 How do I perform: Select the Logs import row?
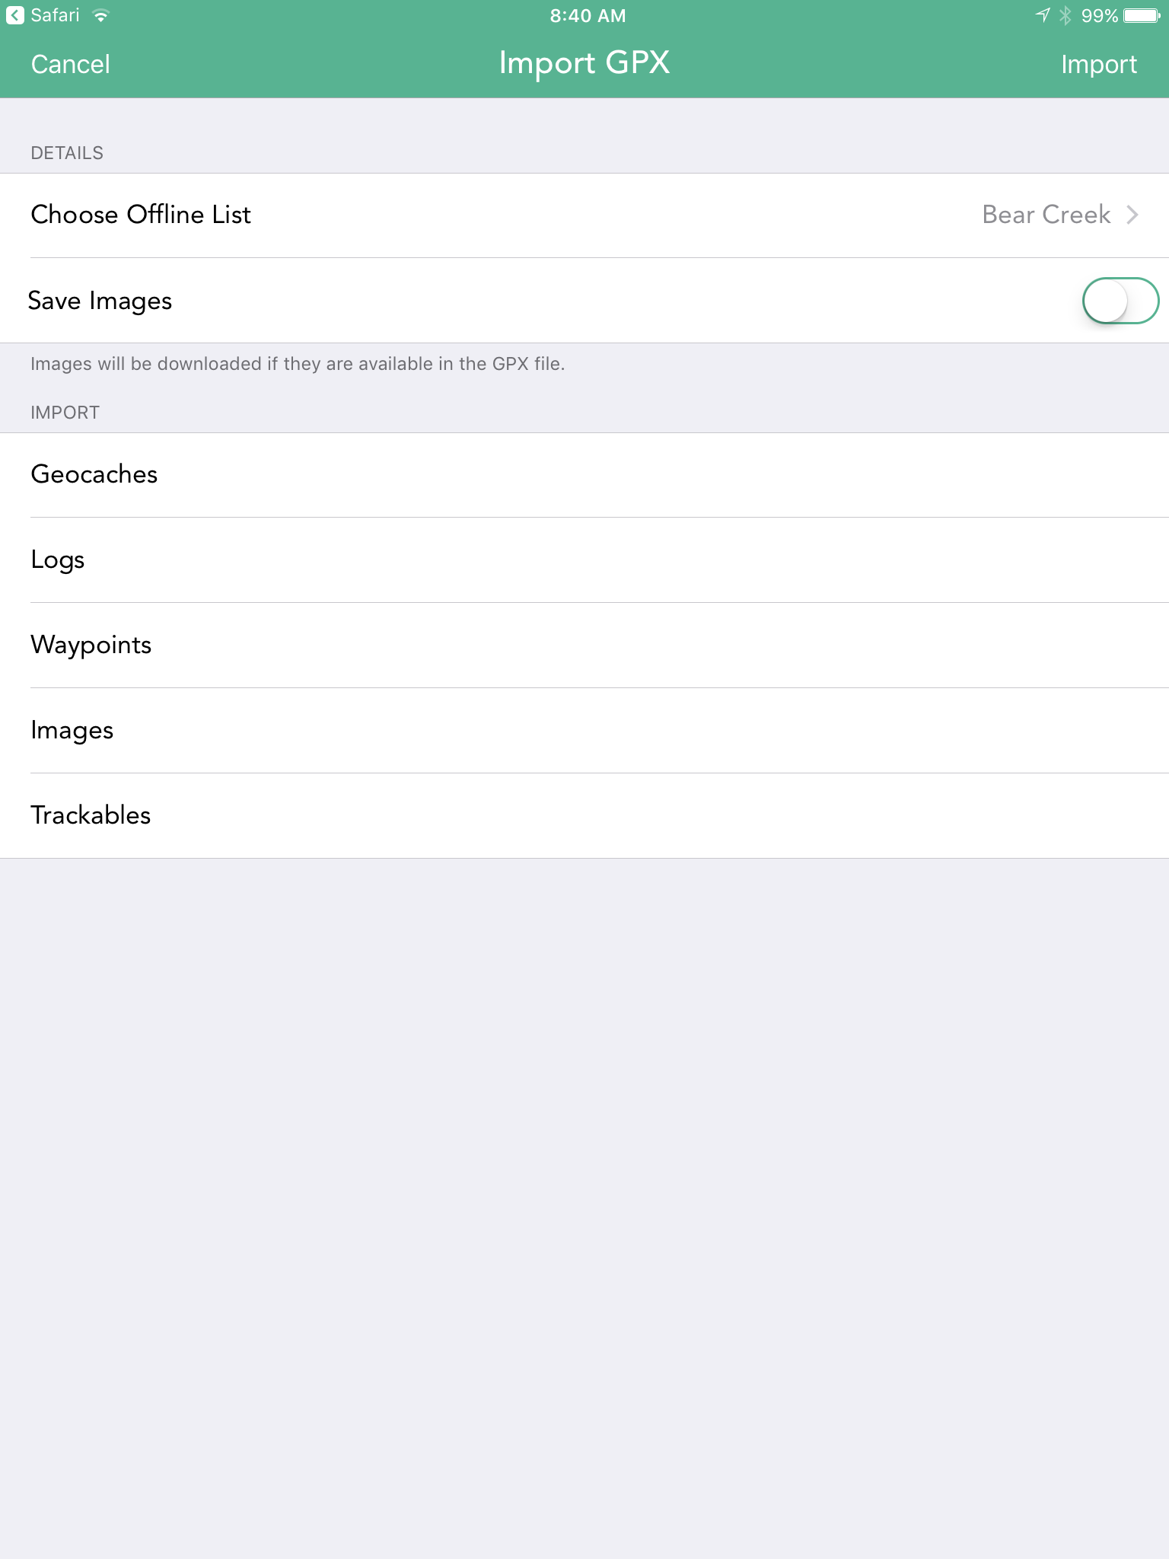[584, 560]
